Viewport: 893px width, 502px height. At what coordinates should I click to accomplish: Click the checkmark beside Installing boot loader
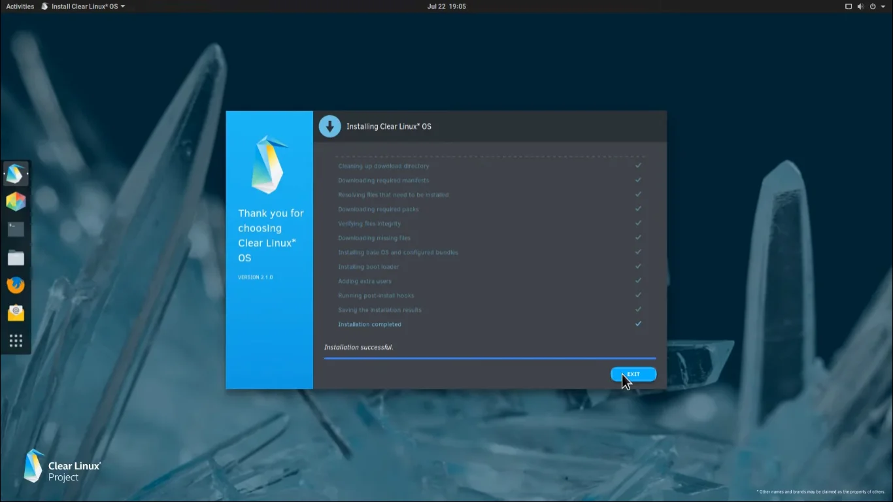[638, 267]
